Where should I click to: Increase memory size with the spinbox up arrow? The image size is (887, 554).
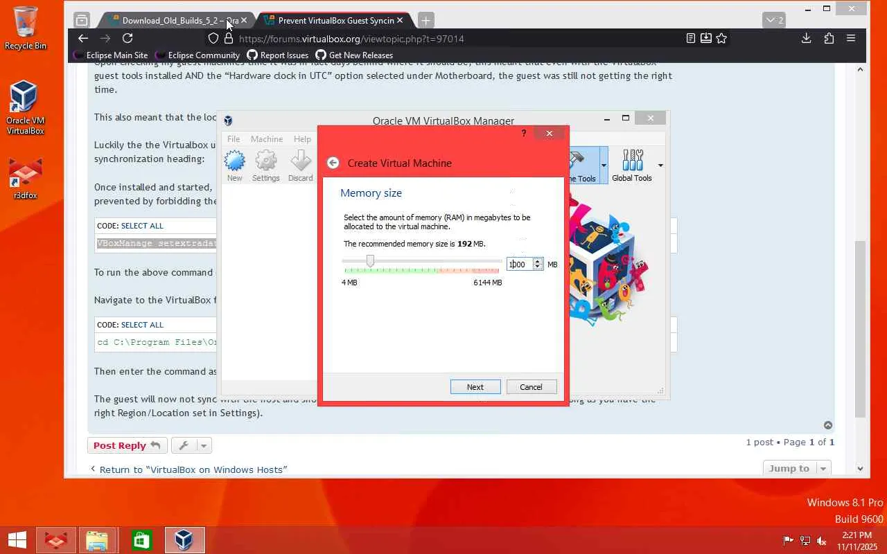click(538, 261)
